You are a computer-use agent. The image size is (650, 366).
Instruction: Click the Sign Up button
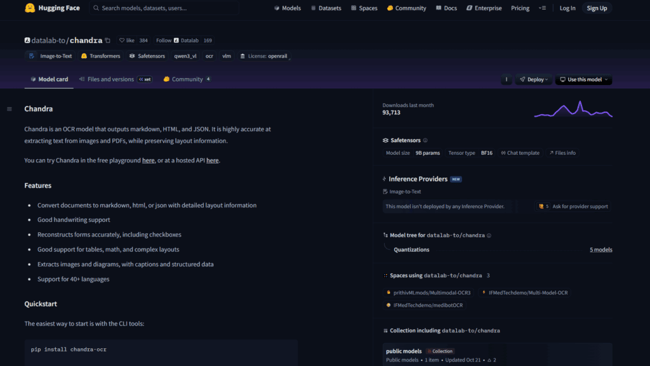(x=597, y=8)
